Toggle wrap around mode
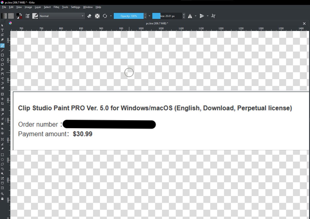 (x=213, y=16)
